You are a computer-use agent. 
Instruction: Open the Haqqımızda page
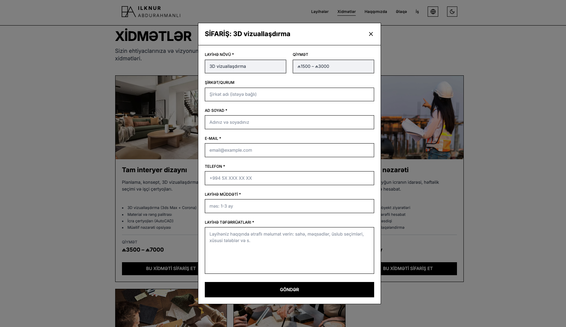[376, 12]
